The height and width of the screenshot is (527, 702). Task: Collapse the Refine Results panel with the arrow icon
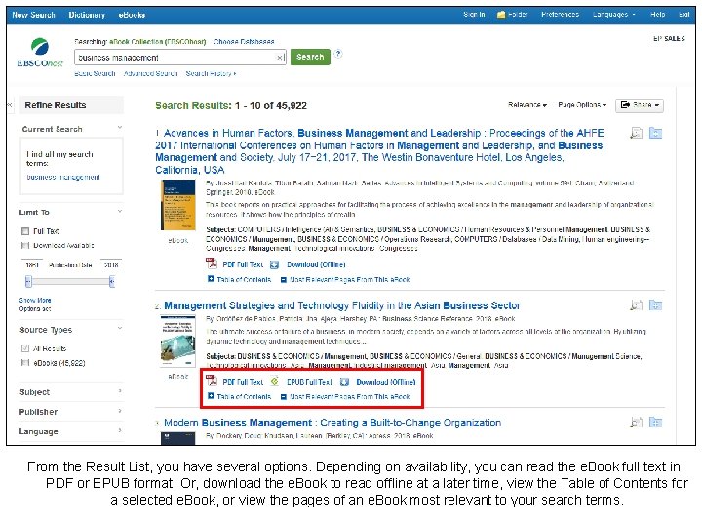(x=10, y=105)
